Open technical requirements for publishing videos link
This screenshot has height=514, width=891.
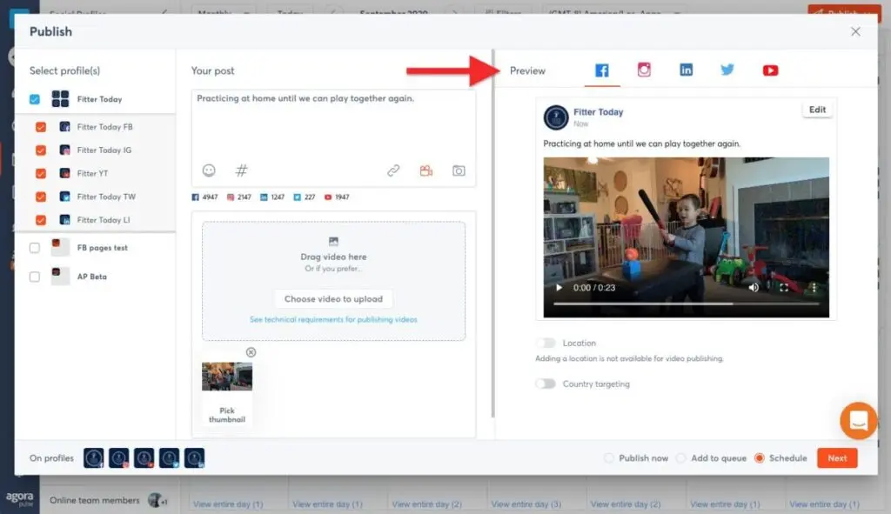pos(333,320)
